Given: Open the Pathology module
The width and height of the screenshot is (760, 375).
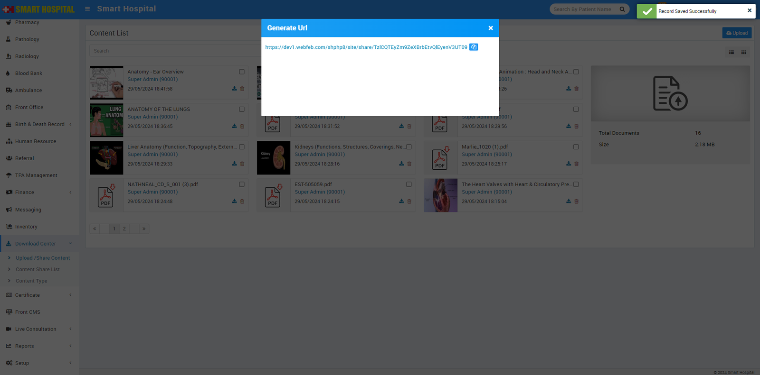Looking at the screenshot, I should [x=27, y=39].
